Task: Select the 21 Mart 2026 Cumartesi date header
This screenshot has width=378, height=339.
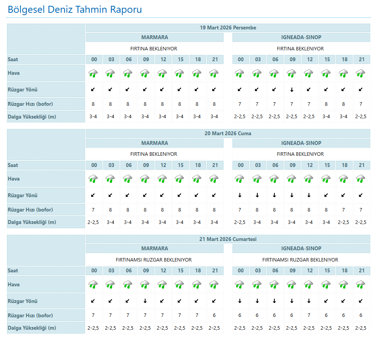Action: [228, 239]
